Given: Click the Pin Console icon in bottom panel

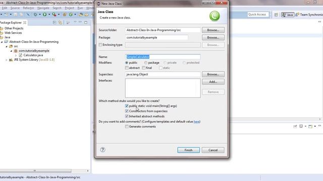Looking at the screenshot, I should pos(295,126).
